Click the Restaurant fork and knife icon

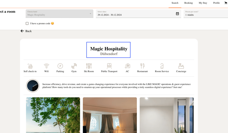[142, 66]
